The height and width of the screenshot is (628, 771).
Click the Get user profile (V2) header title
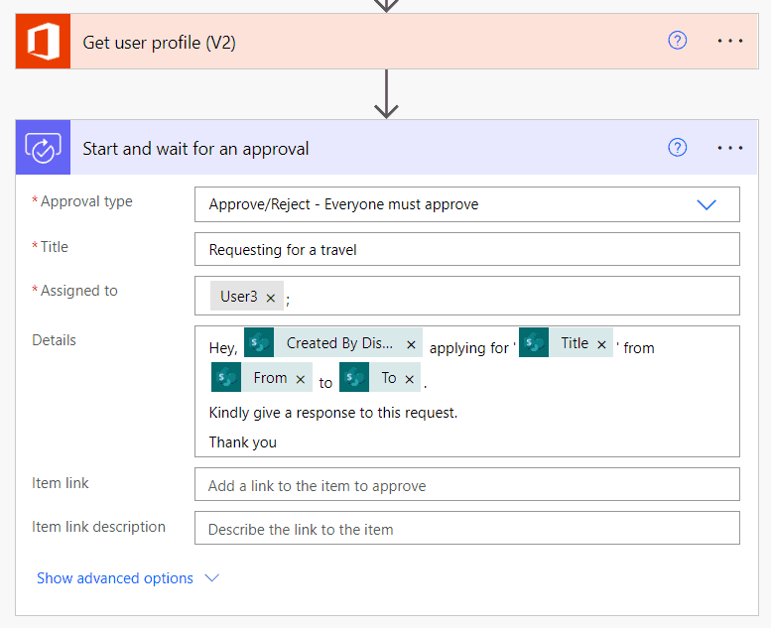pos(160,43)
